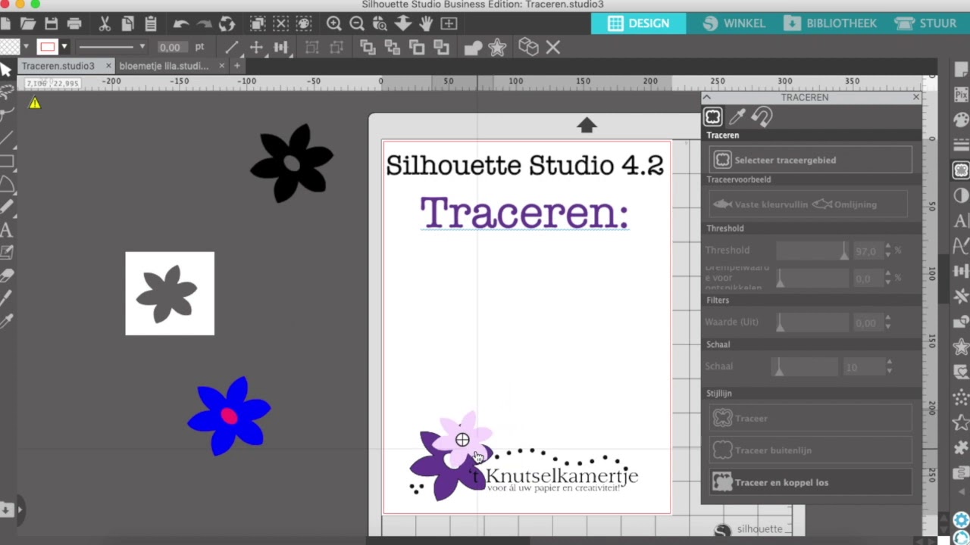Select the gray flower image on white square

170,293
